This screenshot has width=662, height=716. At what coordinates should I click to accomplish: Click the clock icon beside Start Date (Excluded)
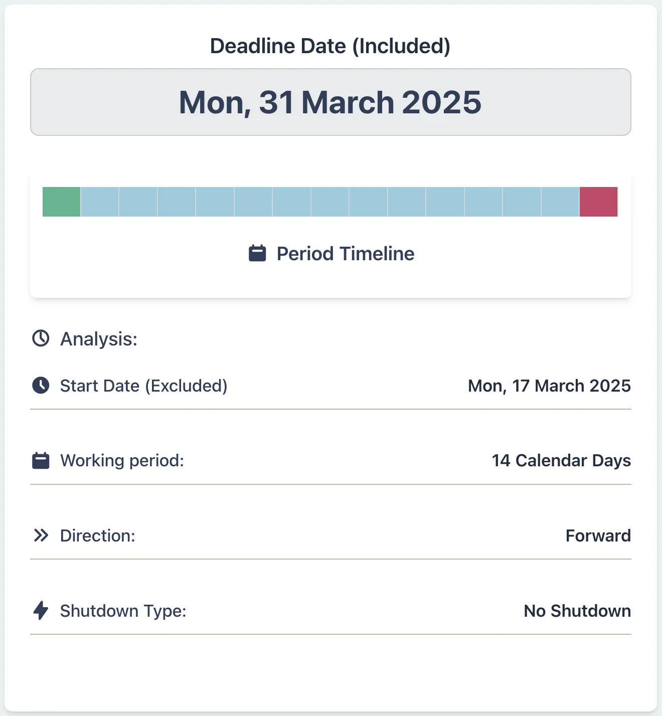coord(41,386)
